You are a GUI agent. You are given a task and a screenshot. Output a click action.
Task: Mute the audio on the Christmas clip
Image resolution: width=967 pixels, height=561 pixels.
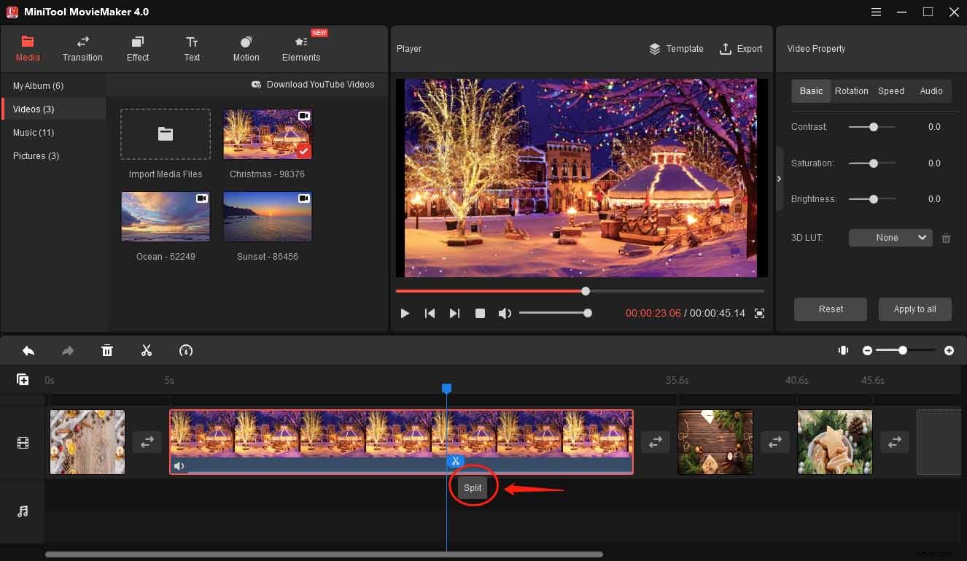[x=179, y=465]
